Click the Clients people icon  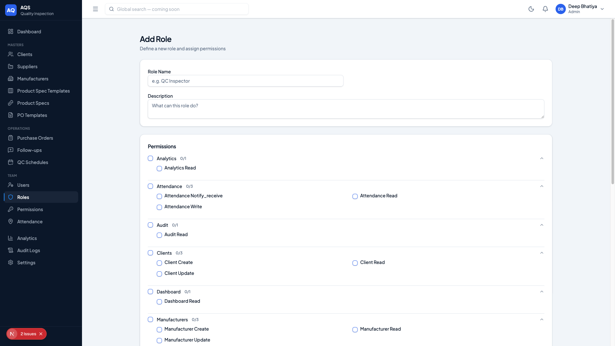pyautogui.click(x=11, y=54)
